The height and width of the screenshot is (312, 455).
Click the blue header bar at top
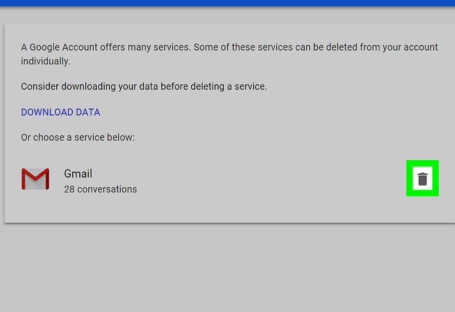(x=227, y=3)
